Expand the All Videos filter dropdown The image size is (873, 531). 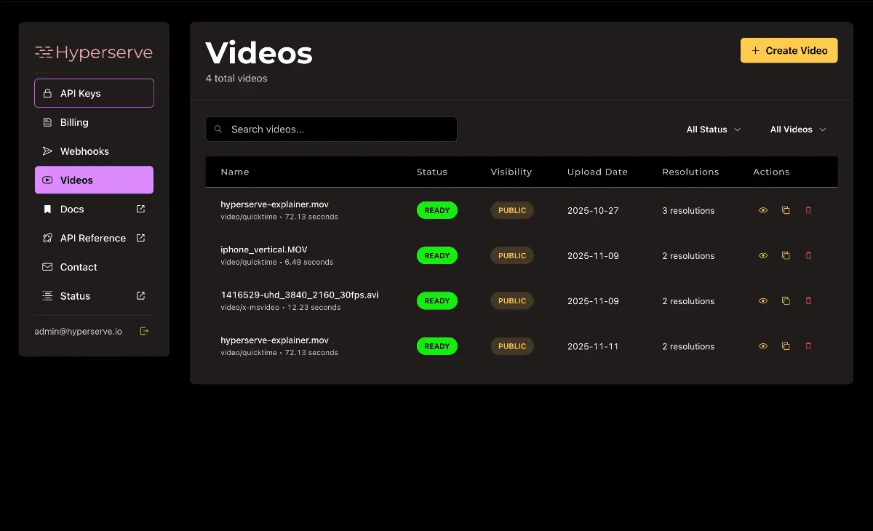[797, 129]
